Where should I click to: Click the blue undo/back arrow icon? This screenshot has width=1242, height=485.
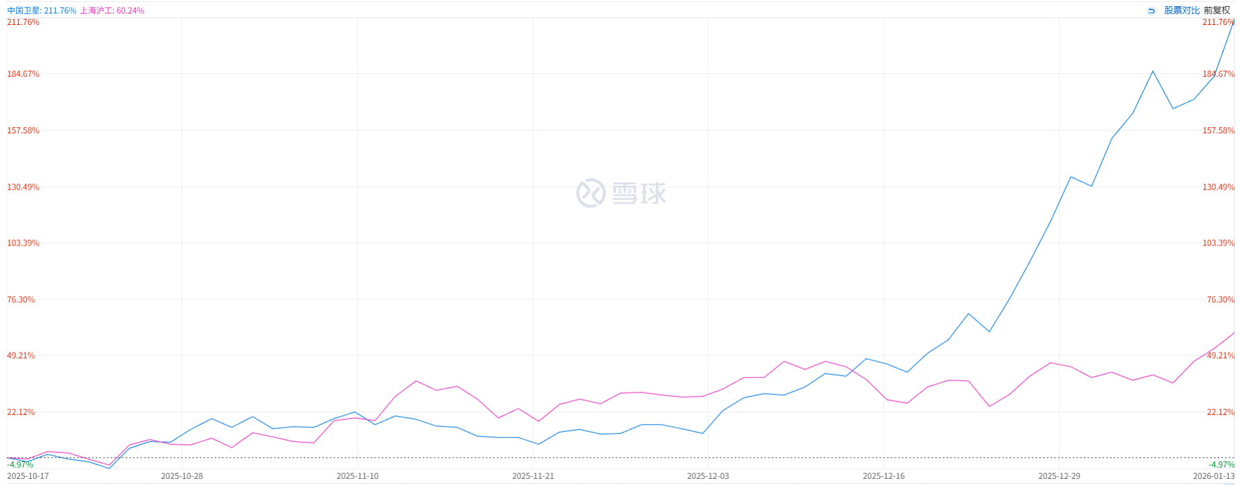(1151, 11)
